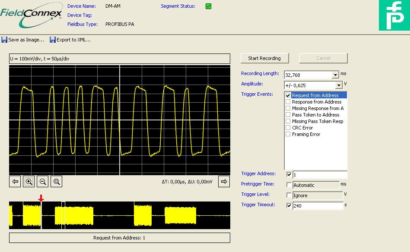Image resolution: width=410 pixels, height=252 pixels.
Task: Toggle the Trigger Address checkbox
Action: (x=289, y=174)
